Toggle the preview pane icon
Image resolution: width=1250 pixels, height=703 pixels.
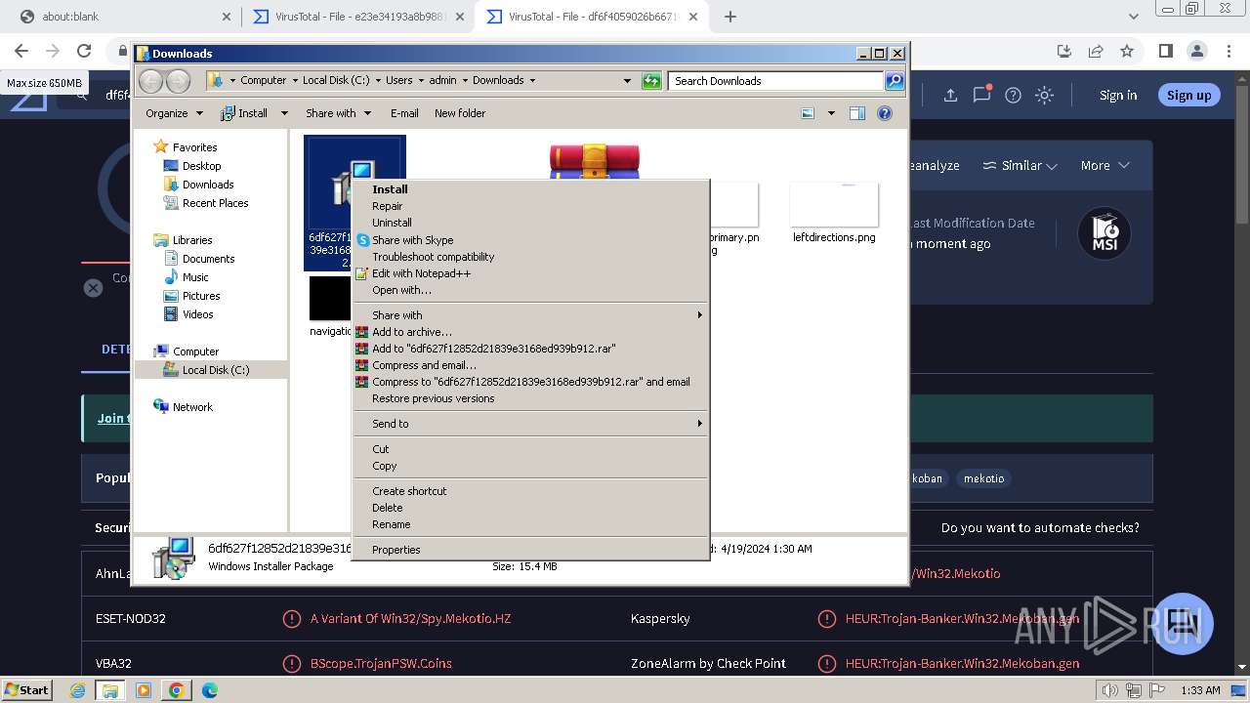[857, 113]
